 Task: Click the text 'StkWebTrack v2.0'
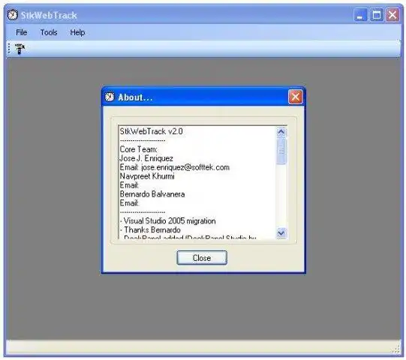tap(151, 131)
